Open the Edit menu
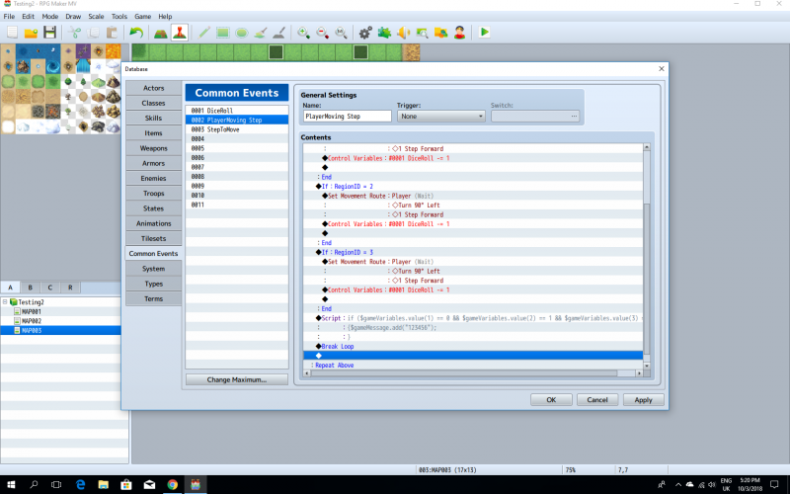 pyautogui.click(x=29, y=16)
